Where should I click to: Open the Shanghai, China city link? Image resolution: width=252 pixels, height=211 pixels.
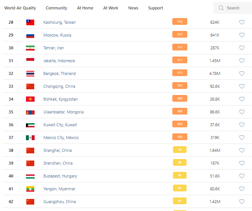click(58, 150)
